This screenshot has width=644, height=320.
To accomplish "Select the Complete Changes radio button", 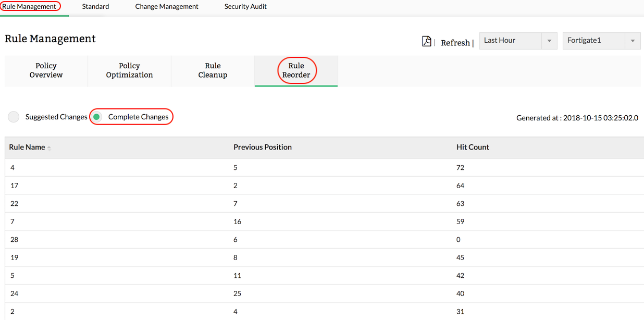I will point(96,117).
